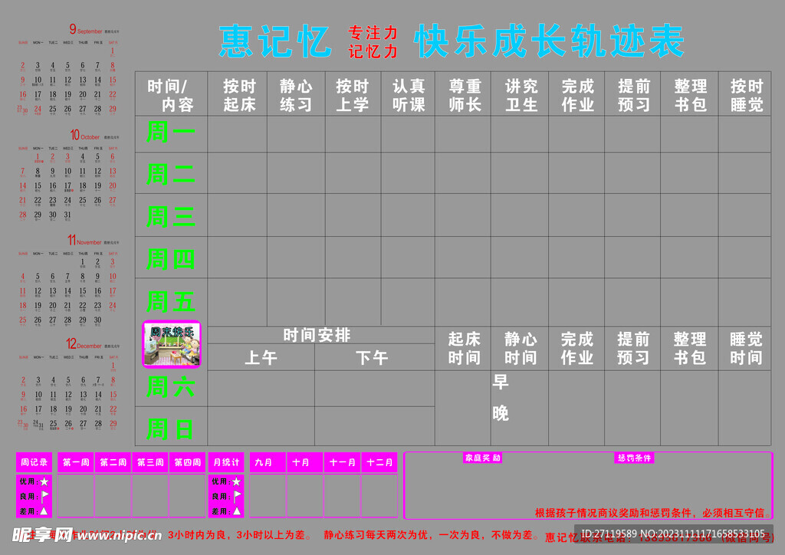The height and width of the screenshot is (555, 785).
Task: Click the 早 label in weekend section
Action: coord(501,381)
